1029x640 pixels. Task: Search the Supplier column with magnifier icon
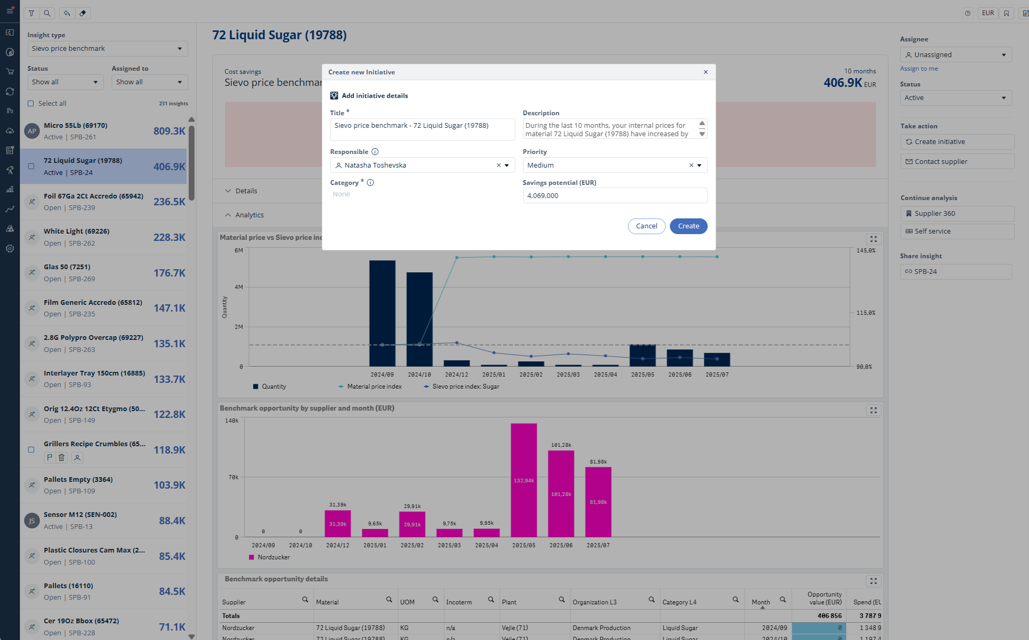[305, 600]
